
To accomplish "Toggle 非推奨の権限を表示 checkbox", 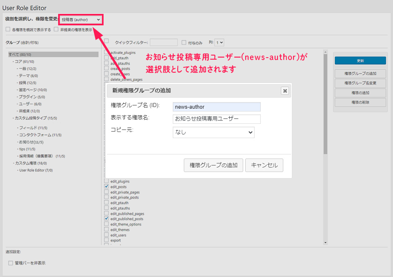I will pyautogui.click(x=56, y=29).
